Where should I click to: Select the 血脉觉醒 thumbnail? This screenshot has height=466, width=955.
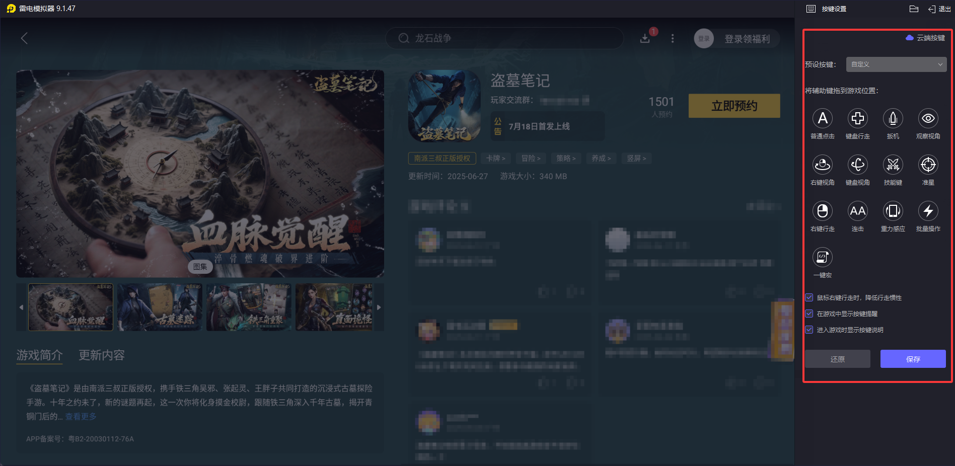(70, 307)
